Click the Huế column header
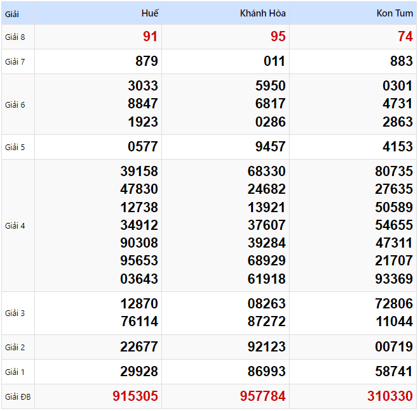Viewport: 418px width, 411px height. pos(150,13)
